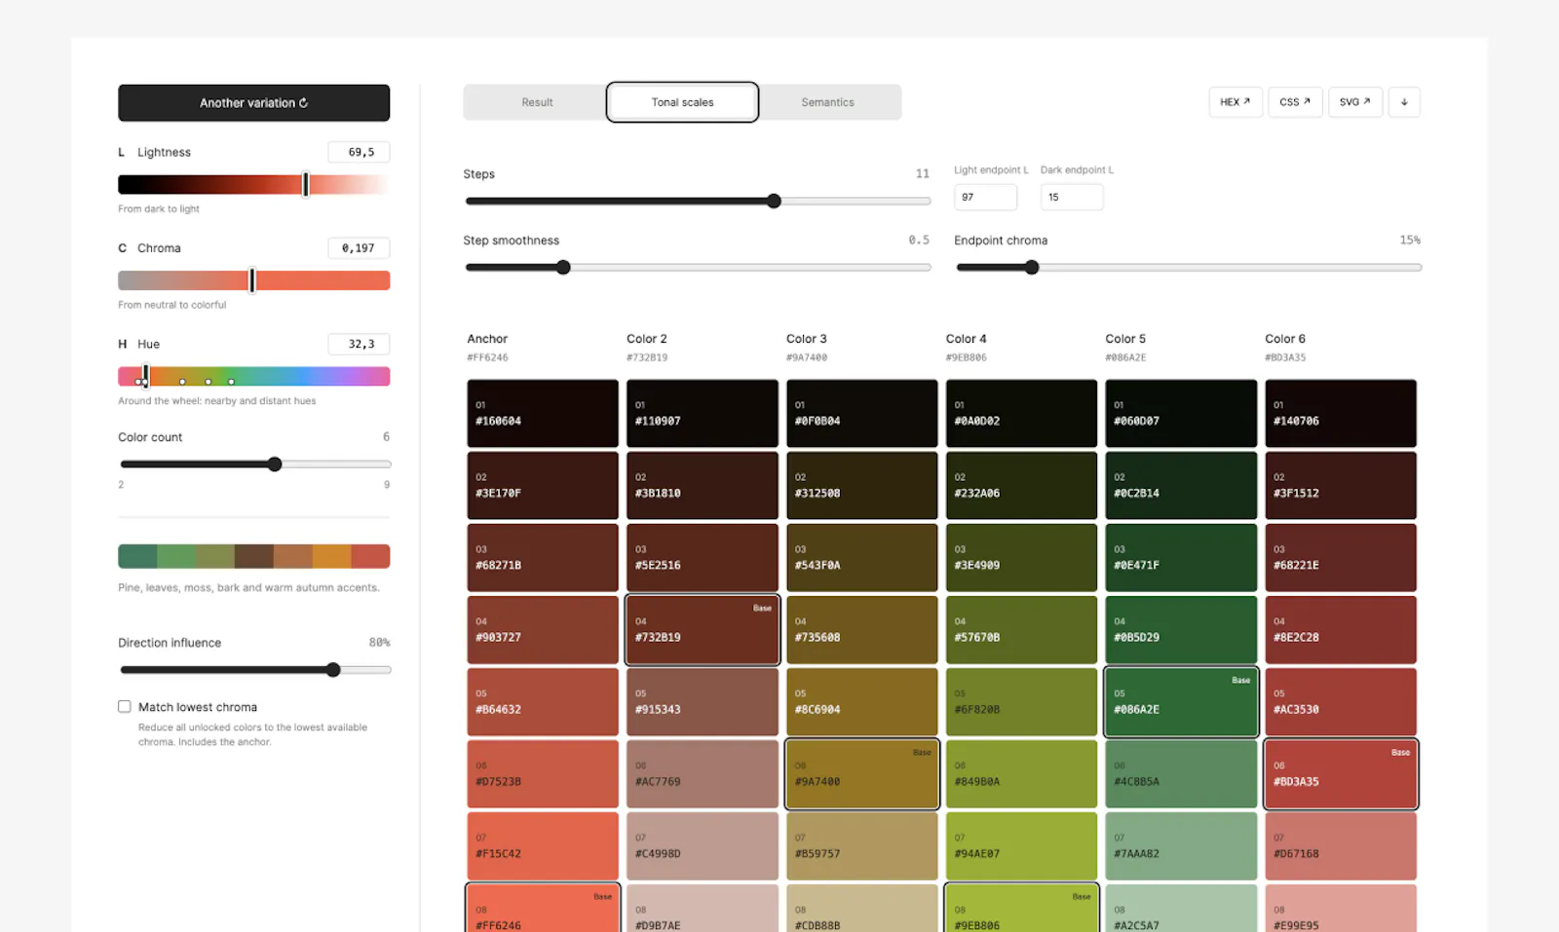Select the #8C6904 swatch
The width and height of the screenshot is (1559, 932).
click(862, 702)
